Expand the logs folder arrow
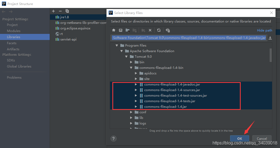The width and height of the screenshot is (280, 148). coord(131,123)
